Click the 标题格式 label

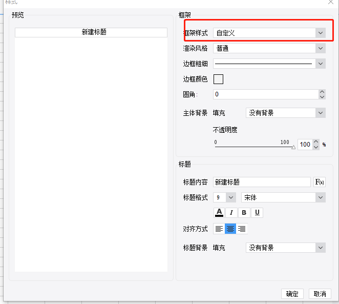tap(196, 197)
